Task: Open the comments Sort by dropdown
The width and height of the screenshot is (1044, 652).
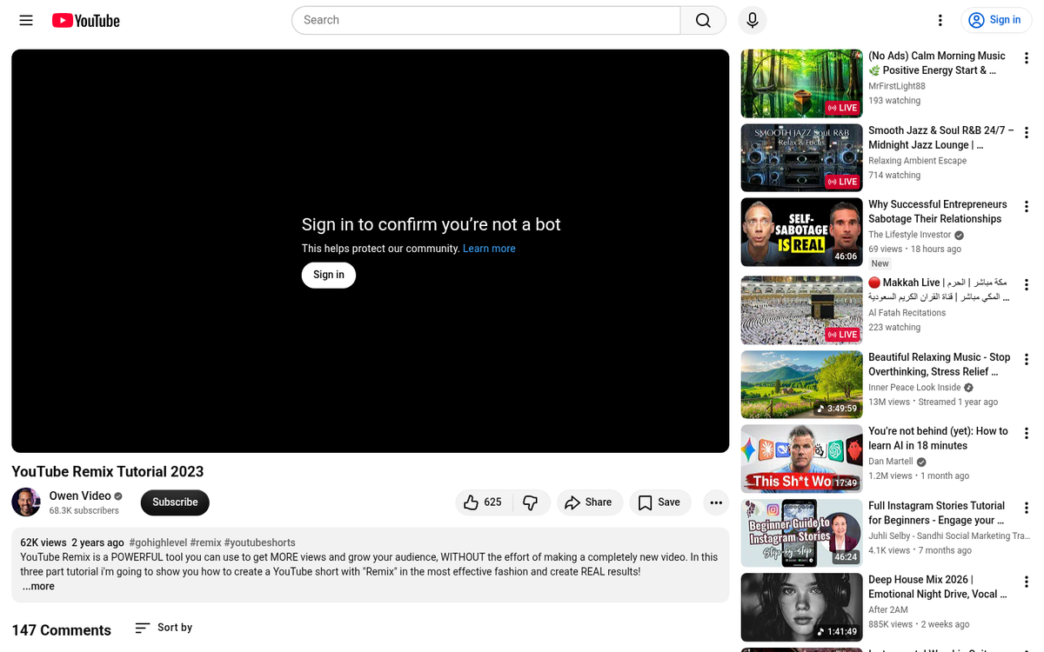Action: click(164, 628)
